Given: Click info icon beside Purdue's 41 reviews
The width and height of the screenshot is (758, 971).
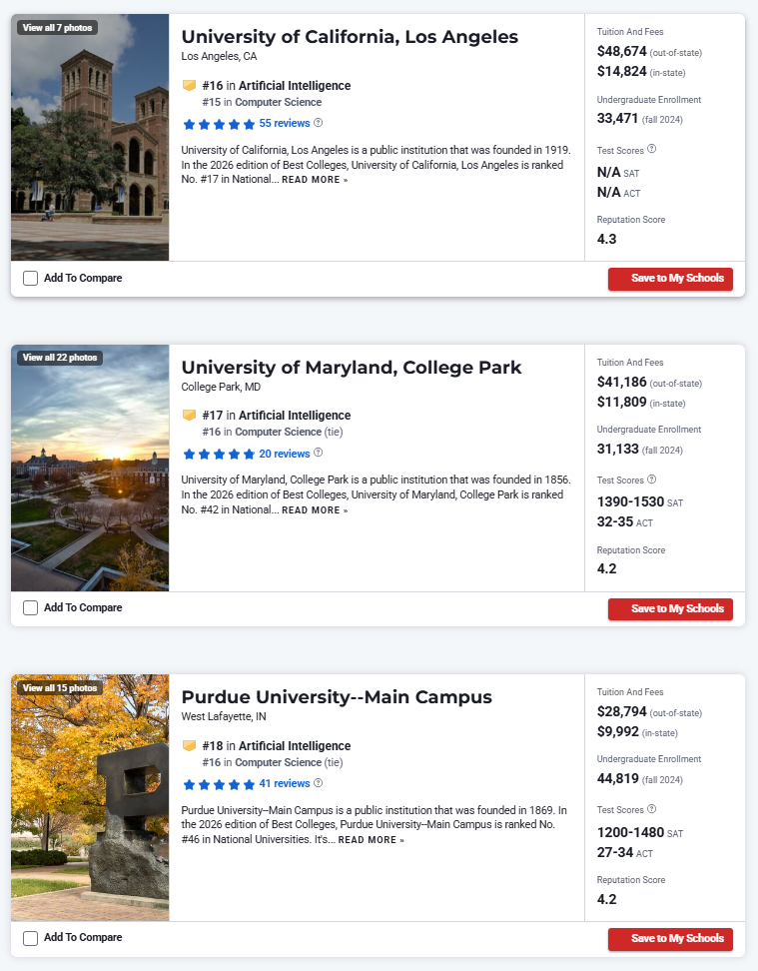Looking at the screenshot, I should [319, 783].
